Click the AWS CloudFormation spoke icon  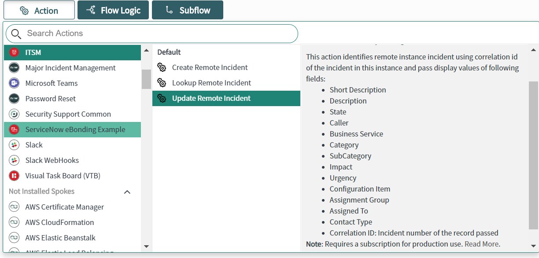[x=14, y=222]
